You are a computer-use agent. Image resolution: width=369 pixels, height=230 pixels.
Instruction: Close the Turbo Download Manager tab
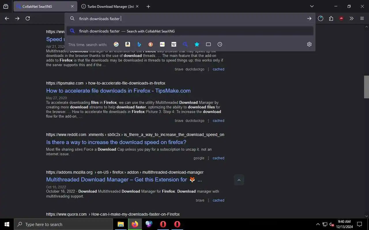point(137,6)
